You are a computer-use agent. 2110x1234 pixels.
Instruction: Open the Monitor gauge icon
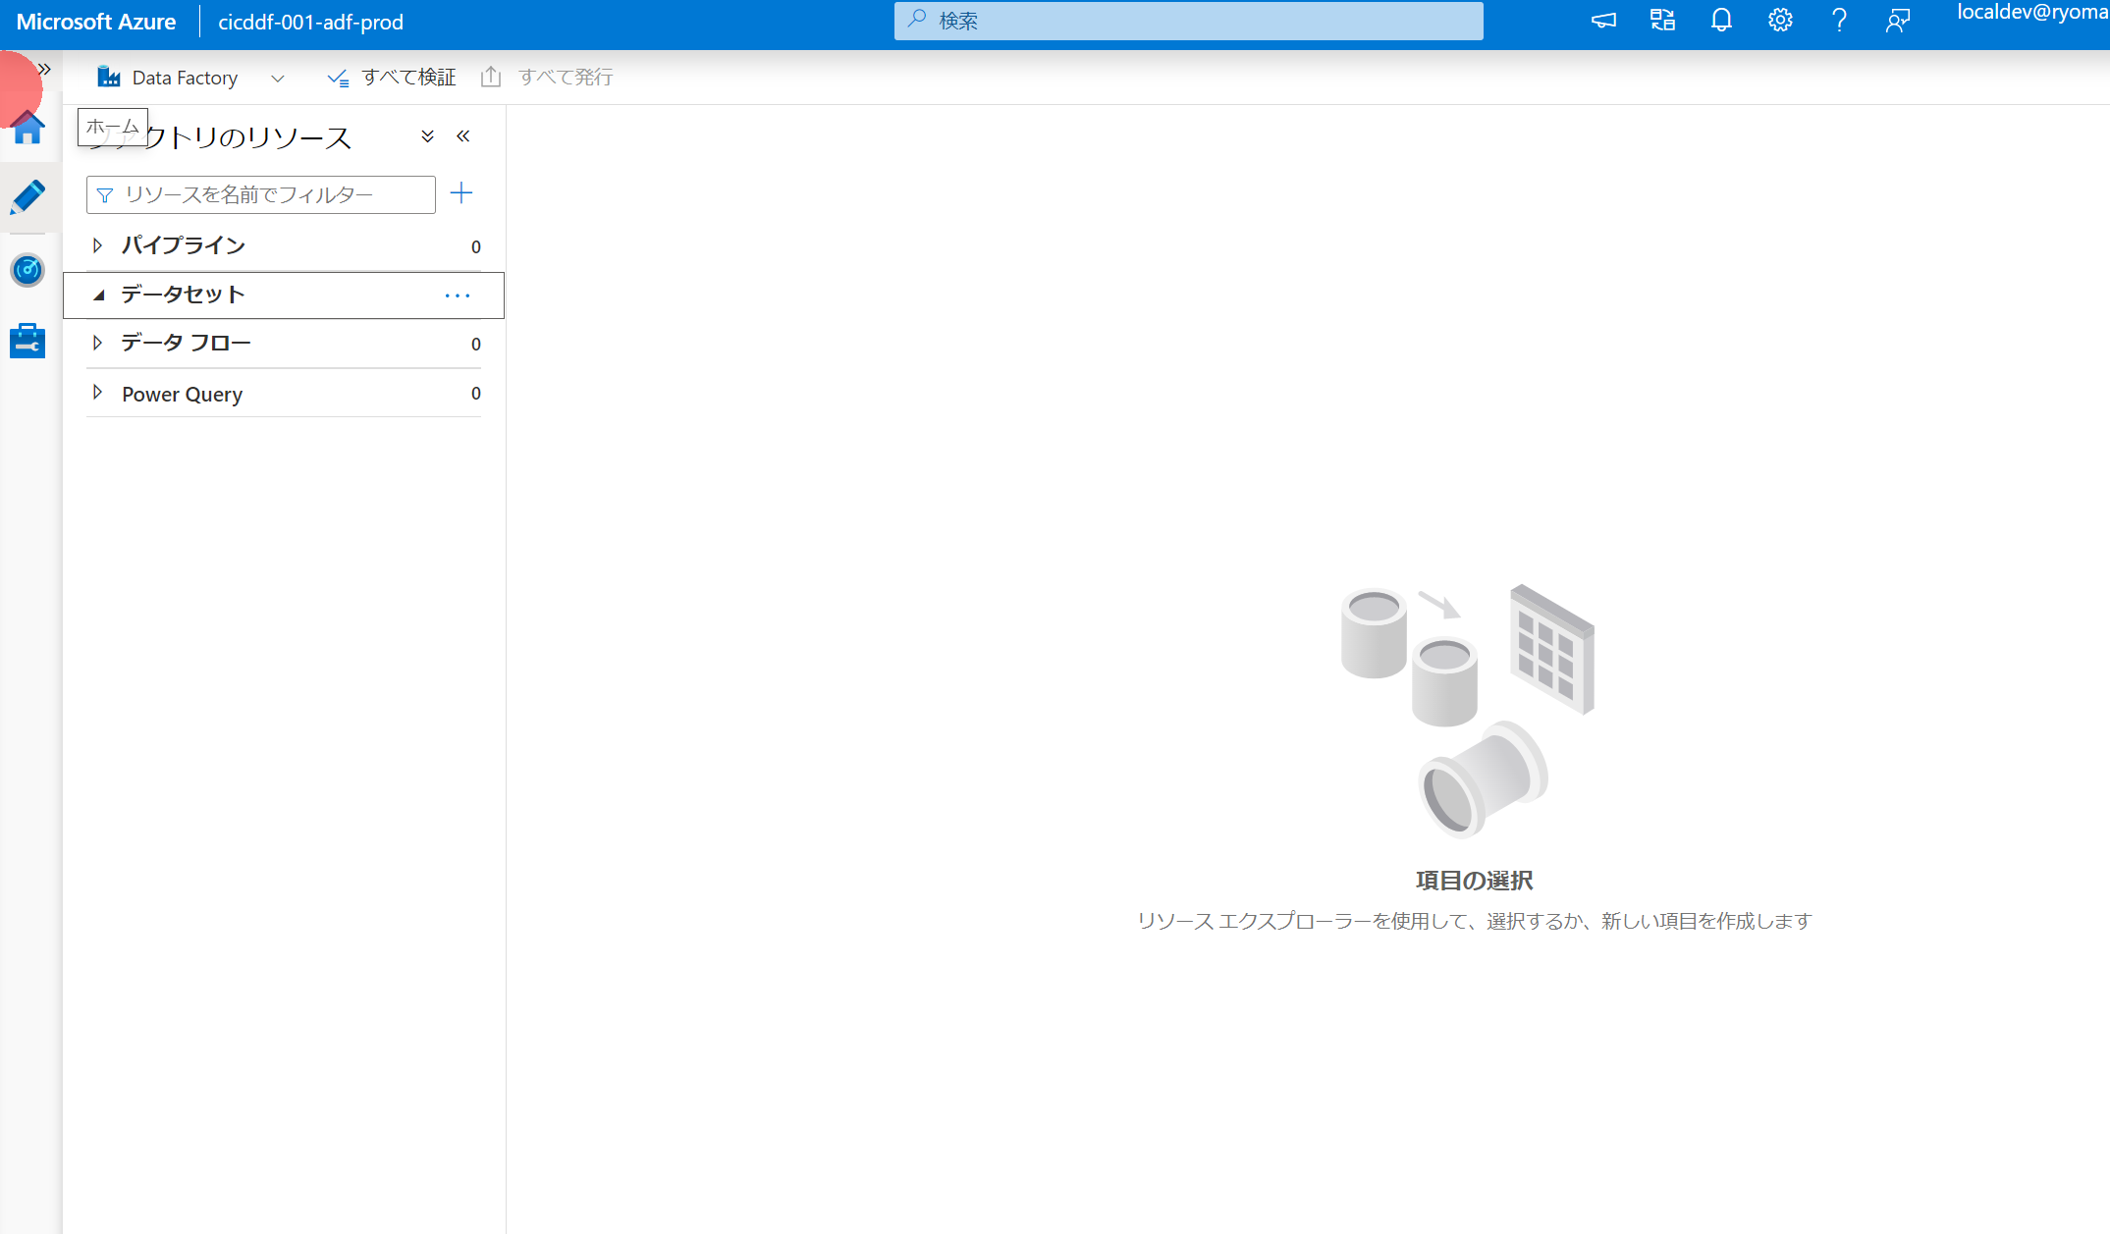tap(27, 270)
